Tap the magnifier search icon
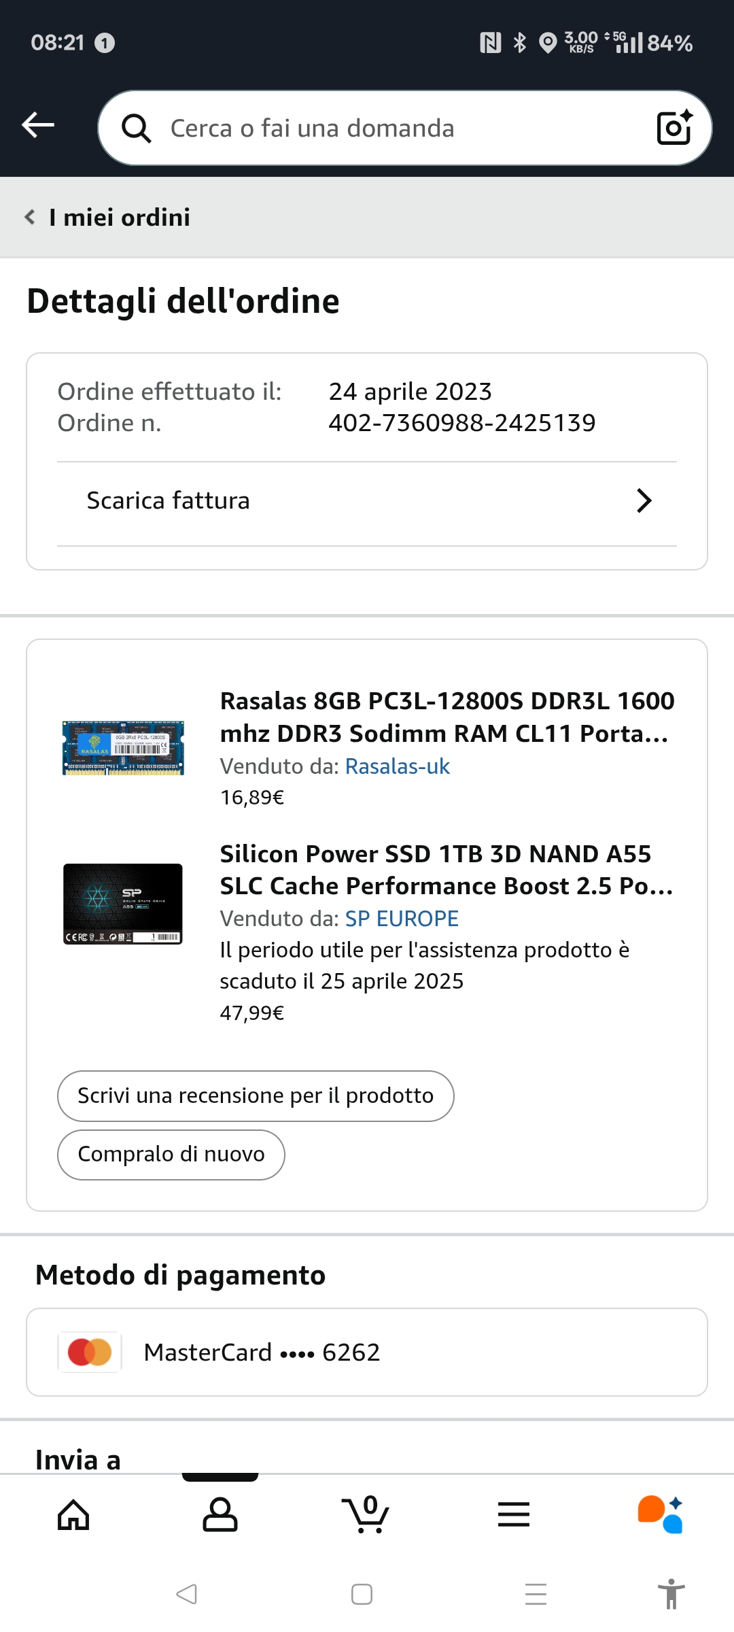The width and height of the screenshot is (734, 1632). [x=136, y=128]
